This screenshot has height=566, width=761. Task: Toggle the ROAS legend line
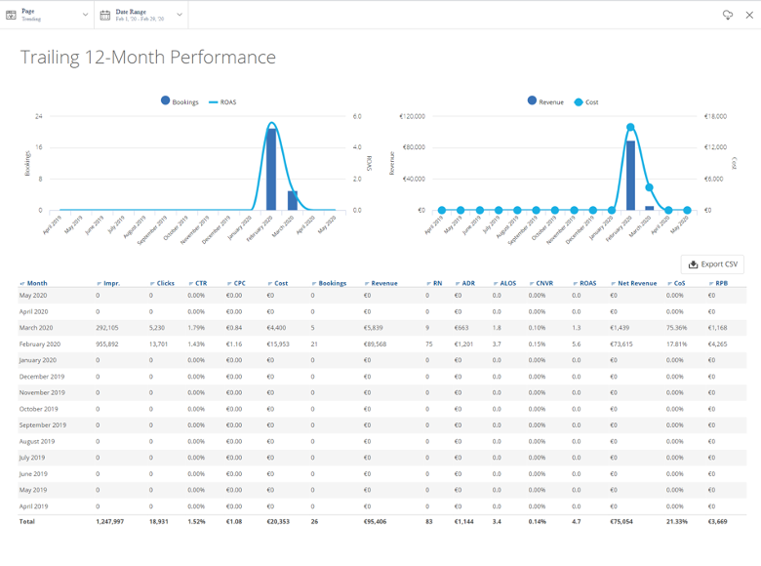pyautogui.click(x=213, y=101)
